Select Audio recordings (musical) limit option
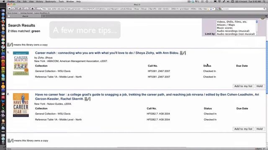Screen dimensions: 268x150 click(x=233, y=31)
